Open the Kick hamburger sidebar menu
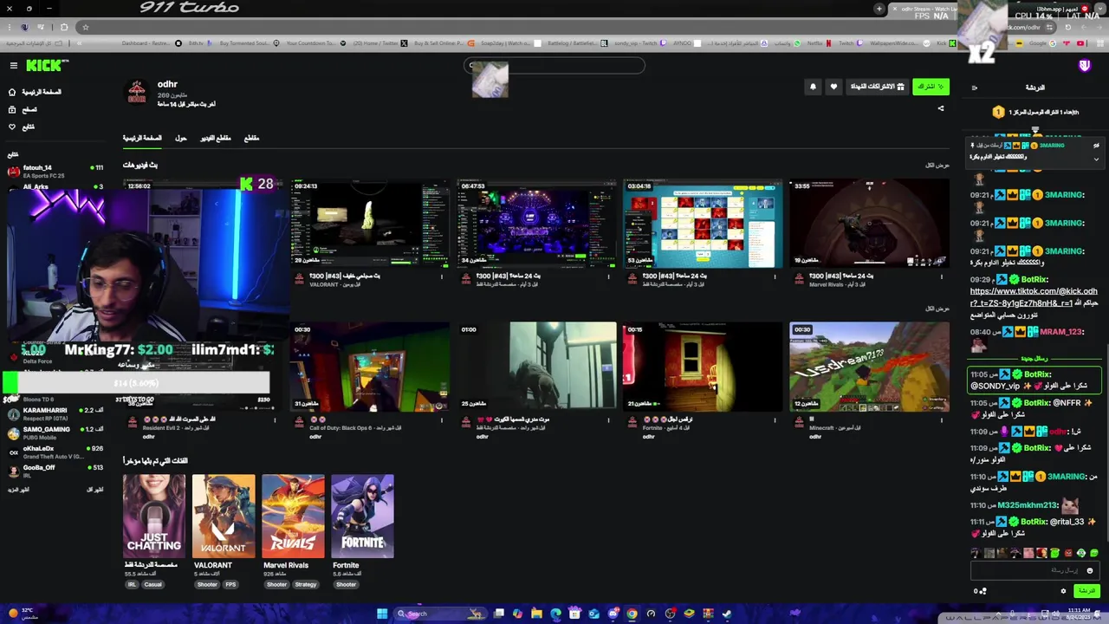This screenshot has height=624, width=1109. coord(14,66)
